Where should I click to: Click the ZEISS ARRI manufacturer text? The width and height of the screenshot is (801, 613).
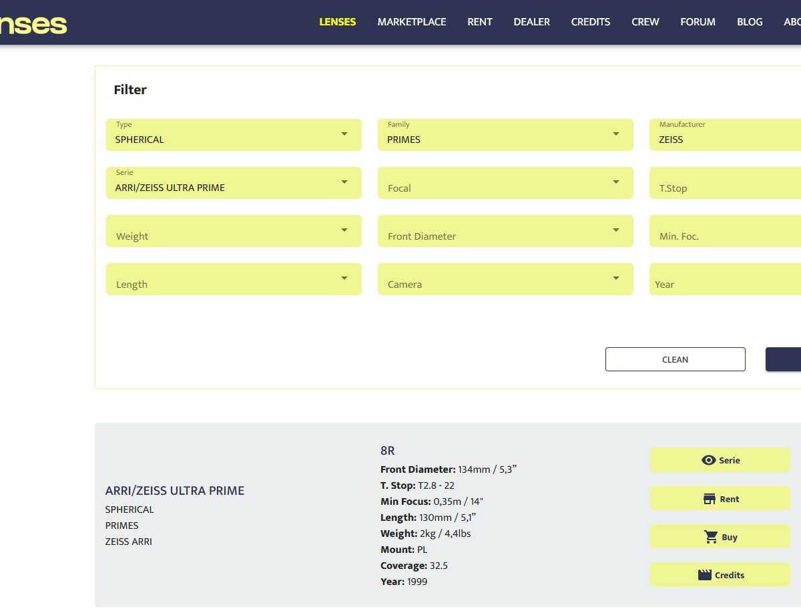pos(129,542)
